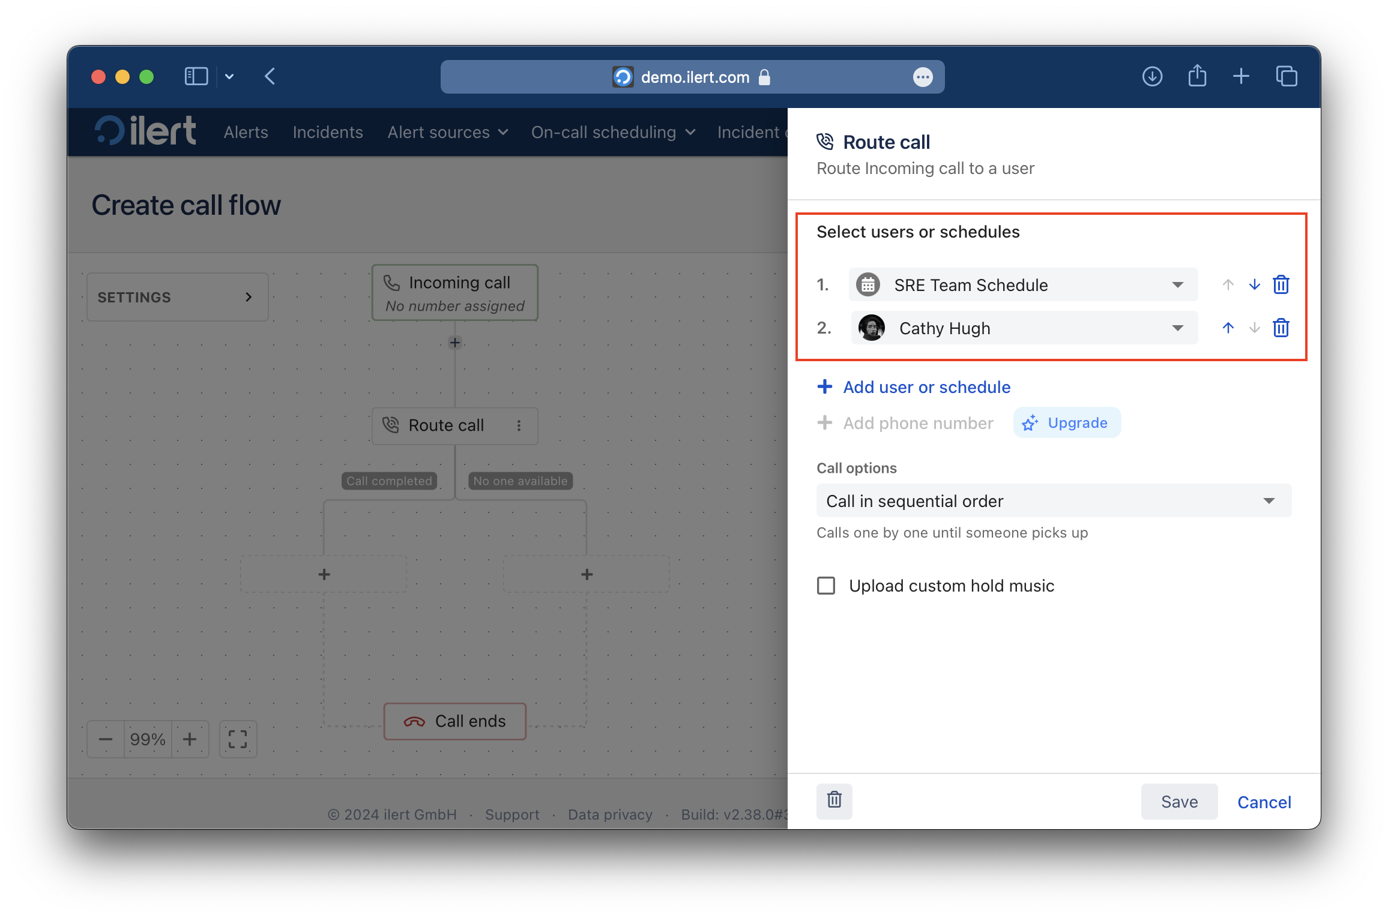Open the On-call scheduling menu
This screenshot has height=918, width=1388.
[x=612, y=132]
